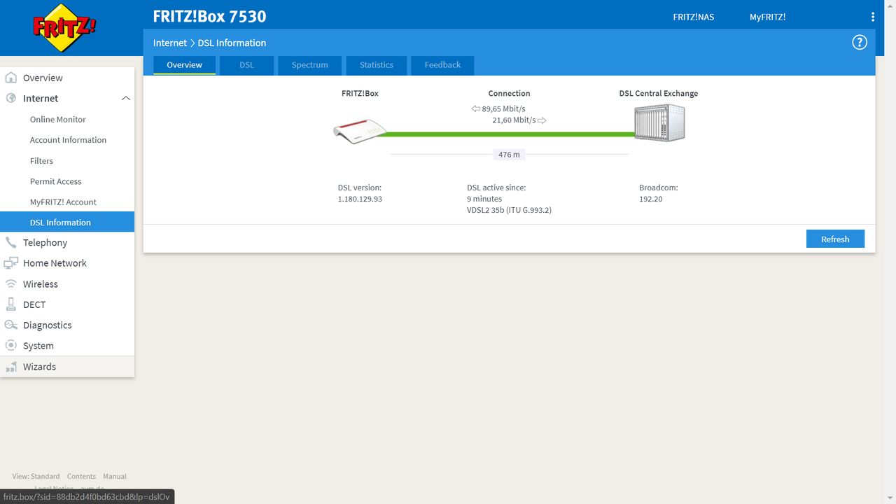The image size is (896, 504).
Task: Open the help question mark icon
Action: [x=860, y=43]
